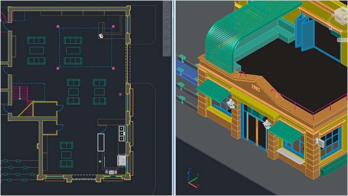This screenshot has width=348, height=196.
Task: Select the magenta staircase with down arrow
Action: [x=20, y=93]
